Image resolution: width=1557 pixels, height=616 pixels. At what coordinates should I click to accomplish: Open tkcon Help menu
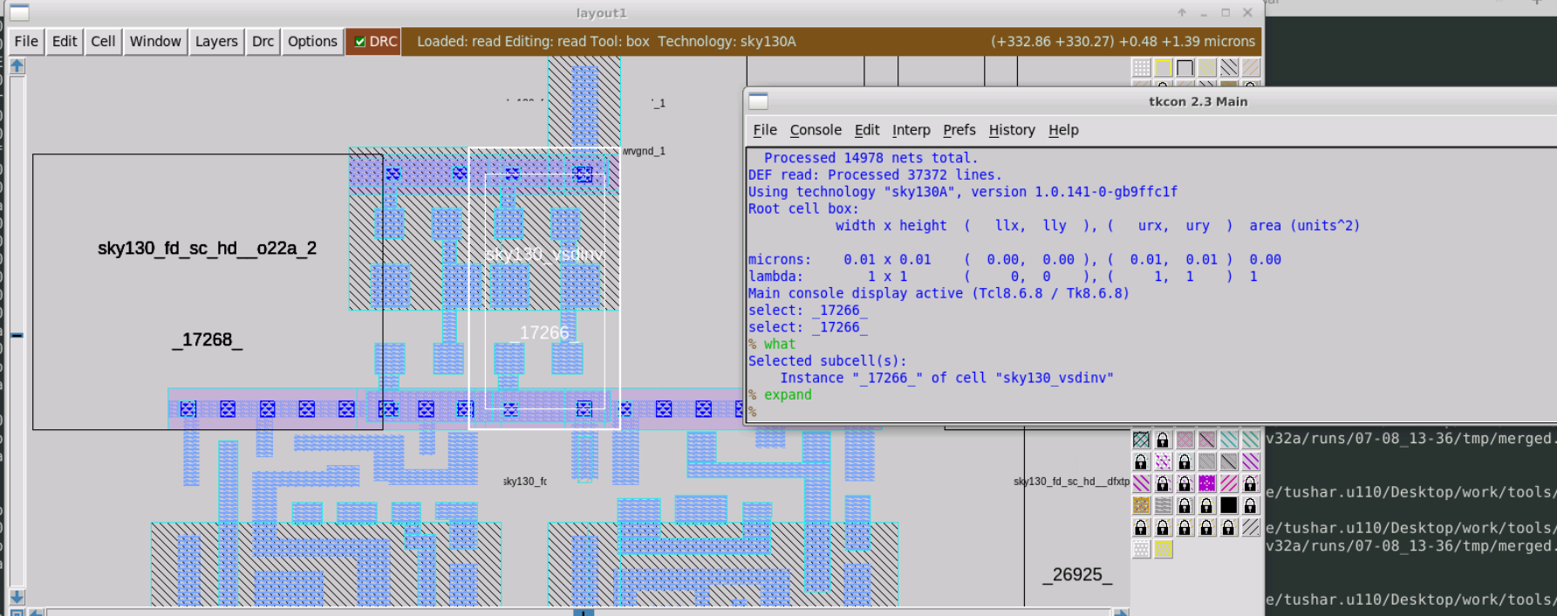coord(1063,130)
